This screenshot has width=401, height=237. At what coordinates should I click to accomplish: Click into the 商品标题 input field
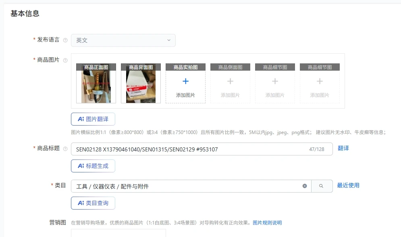pos(202,149)
